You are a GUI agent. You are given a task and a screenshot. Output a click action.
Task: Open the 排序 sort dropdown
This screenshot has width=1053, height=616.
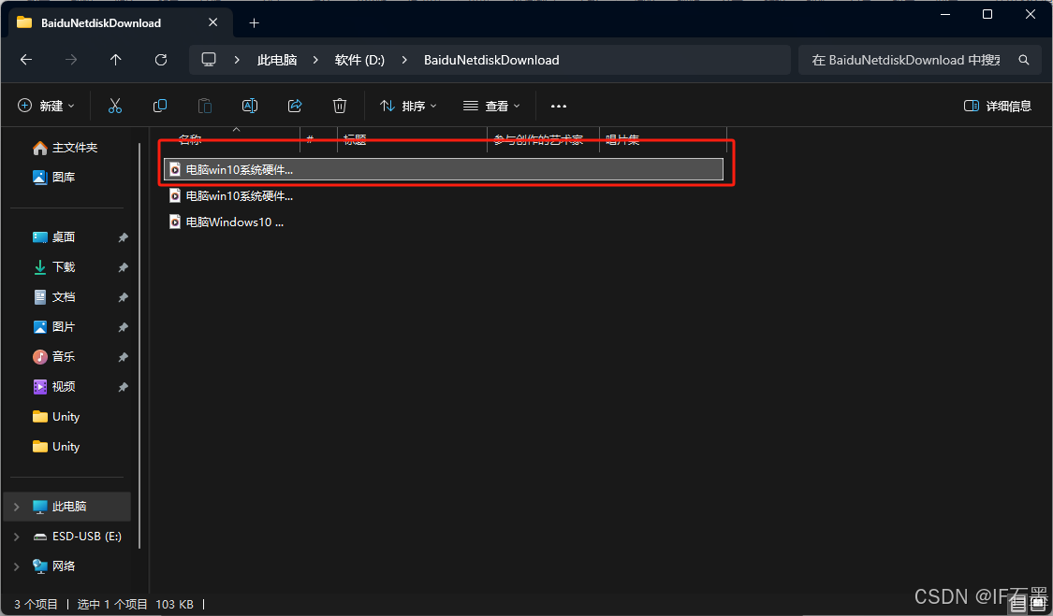[408, 106]
